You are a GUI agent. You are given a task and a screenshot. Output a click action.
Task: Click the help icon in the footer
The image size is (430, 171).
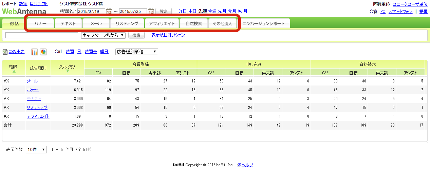click(239, 165)
